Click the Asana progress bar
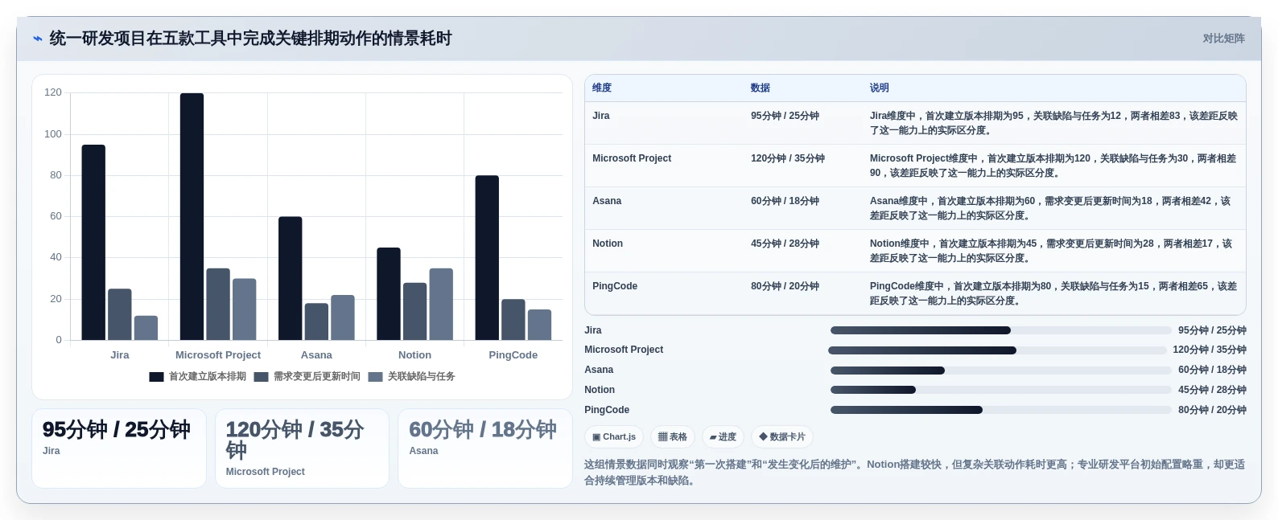 (1000, 371)
